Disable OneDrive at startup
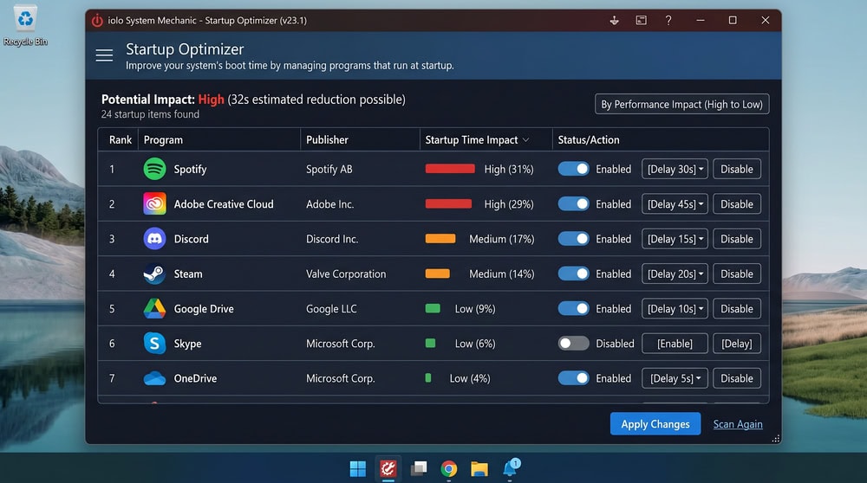867x483 pixels. click(736, 378)
